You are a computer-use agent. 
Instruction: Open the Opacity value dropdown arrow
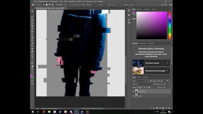point(167,84)
